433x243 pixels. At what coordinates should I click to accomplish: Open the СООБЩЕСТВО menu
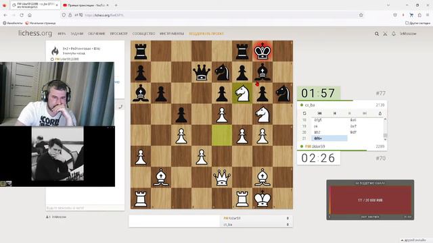pyautogui.click(x=143, y=34)
